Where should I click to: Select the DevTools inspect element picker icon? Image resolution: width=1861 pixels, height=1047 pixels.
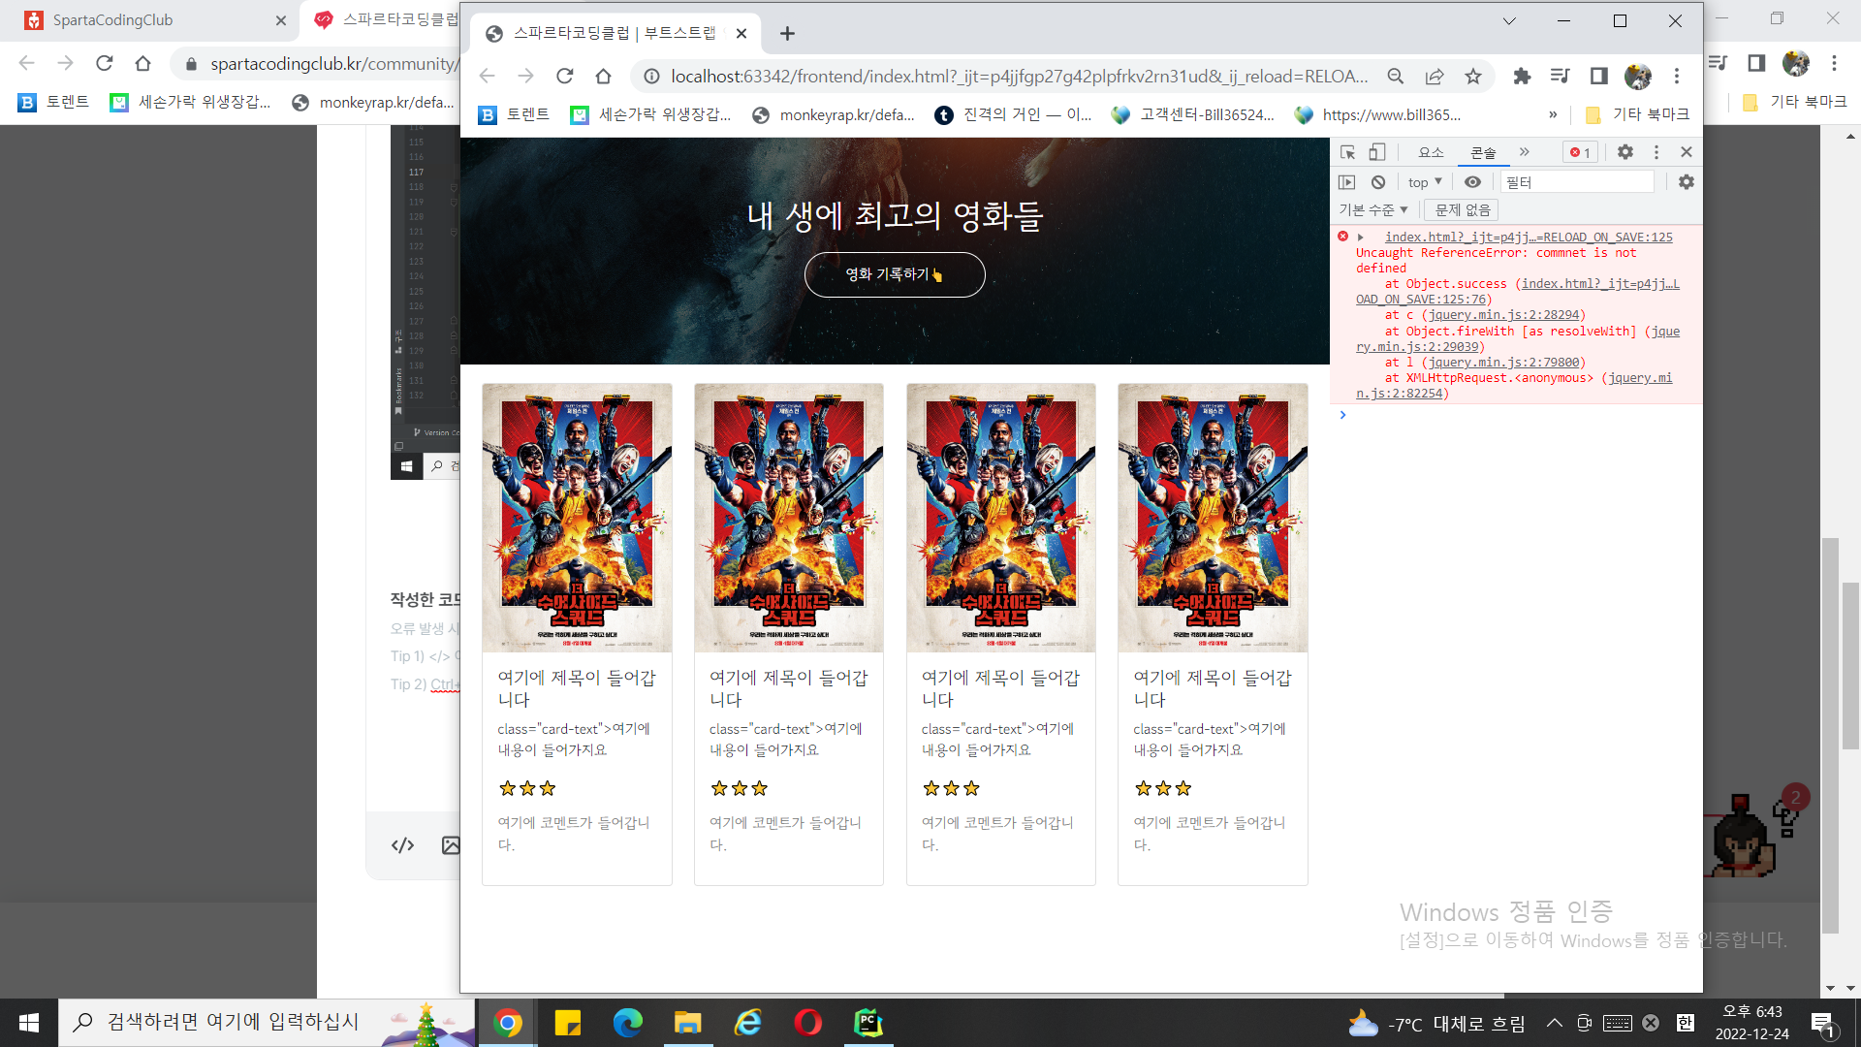(x=1347, y=152)
